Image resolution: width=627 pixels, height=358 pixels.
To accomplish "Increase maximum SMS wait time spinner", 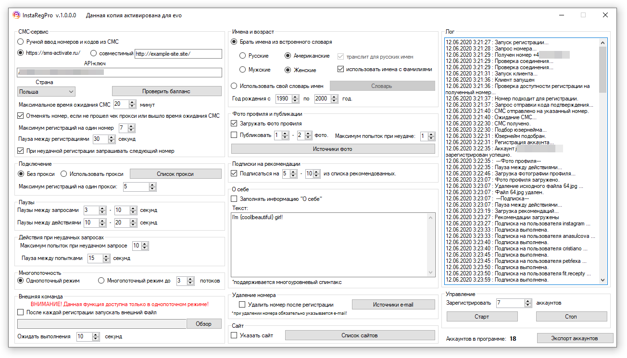I will pyautogui.click(x=132, y=102).
